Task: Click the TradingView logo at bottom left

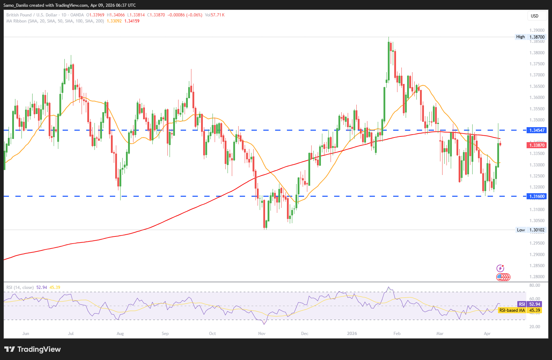Action: [33, 349]
